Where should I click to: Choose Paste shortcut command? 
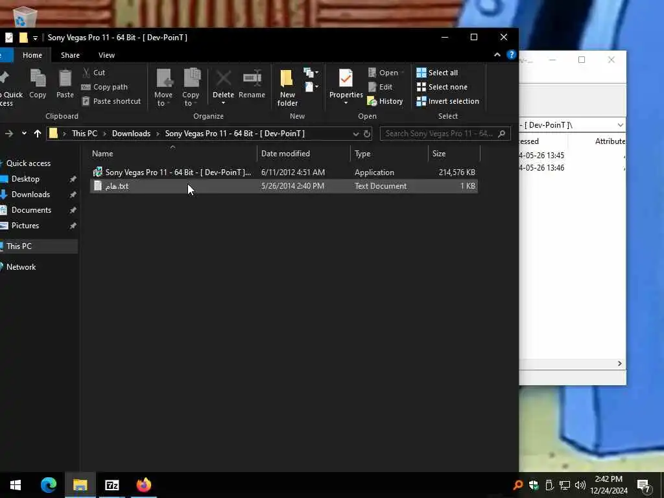(111, 101)
